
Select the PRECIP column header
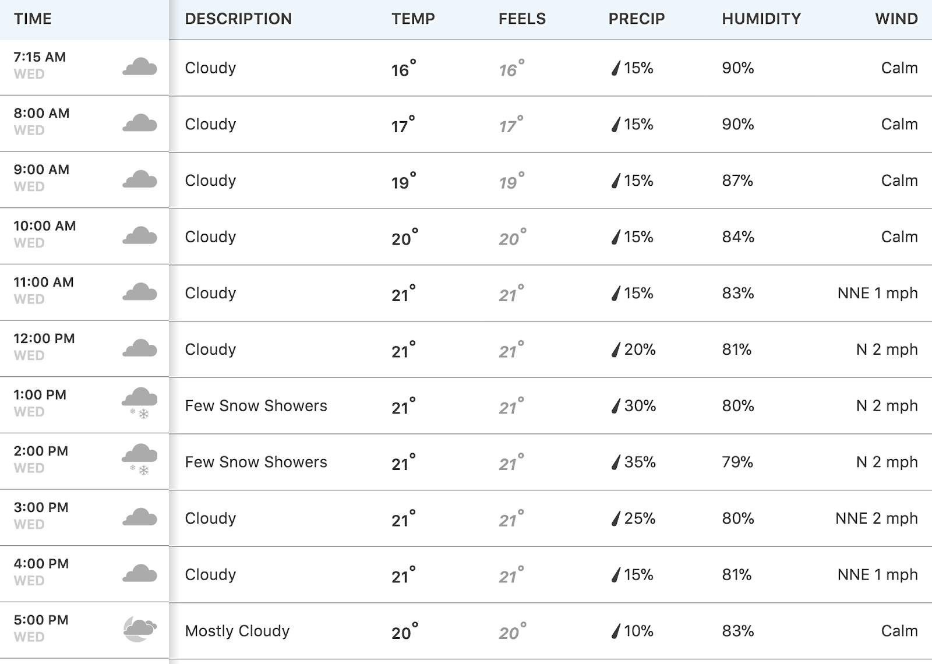[637, 19]
